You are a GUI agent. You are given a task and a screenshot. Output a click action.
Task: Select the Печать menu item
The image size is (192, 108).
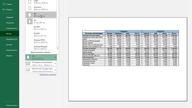[x=9, y=34]
